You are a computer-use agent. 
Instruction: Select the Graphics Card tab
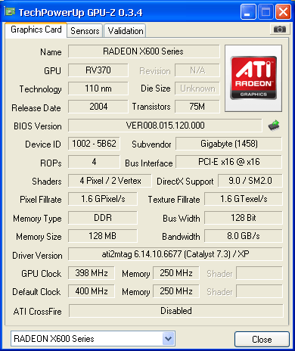[x=36, y=30]
